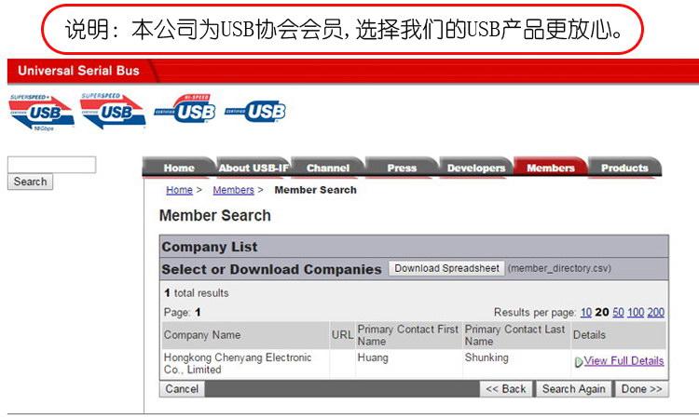The width and height of the screenshot is (699, 418).
Task: Click the Hi-Speed certified USB logo
Action: coord(185,109)
